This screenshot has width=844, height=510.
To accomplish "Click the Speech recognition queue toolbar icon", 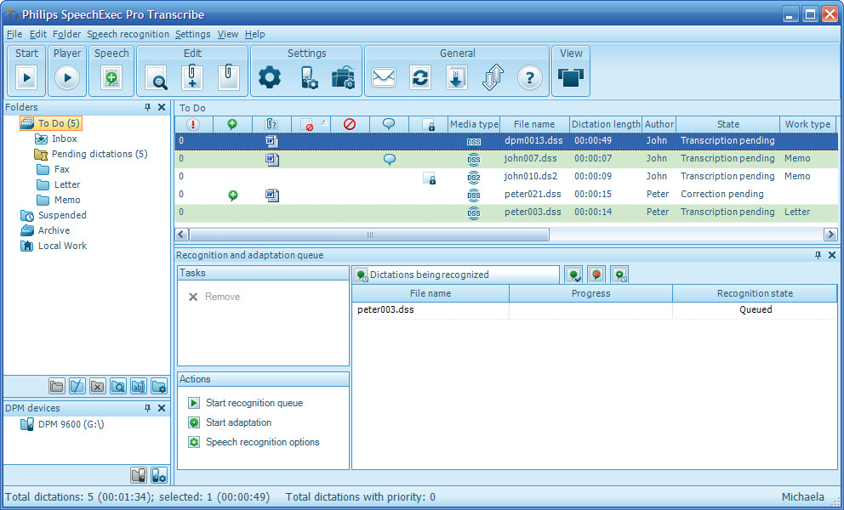I will click(x=111, y=77).
